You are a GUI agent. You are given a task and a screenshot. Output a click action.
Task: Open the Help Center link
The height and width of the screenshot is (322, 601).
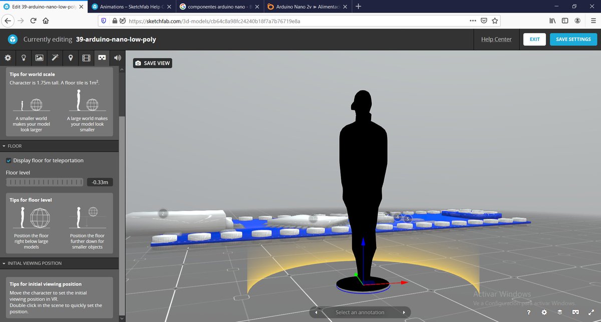(x=496, y=39)
